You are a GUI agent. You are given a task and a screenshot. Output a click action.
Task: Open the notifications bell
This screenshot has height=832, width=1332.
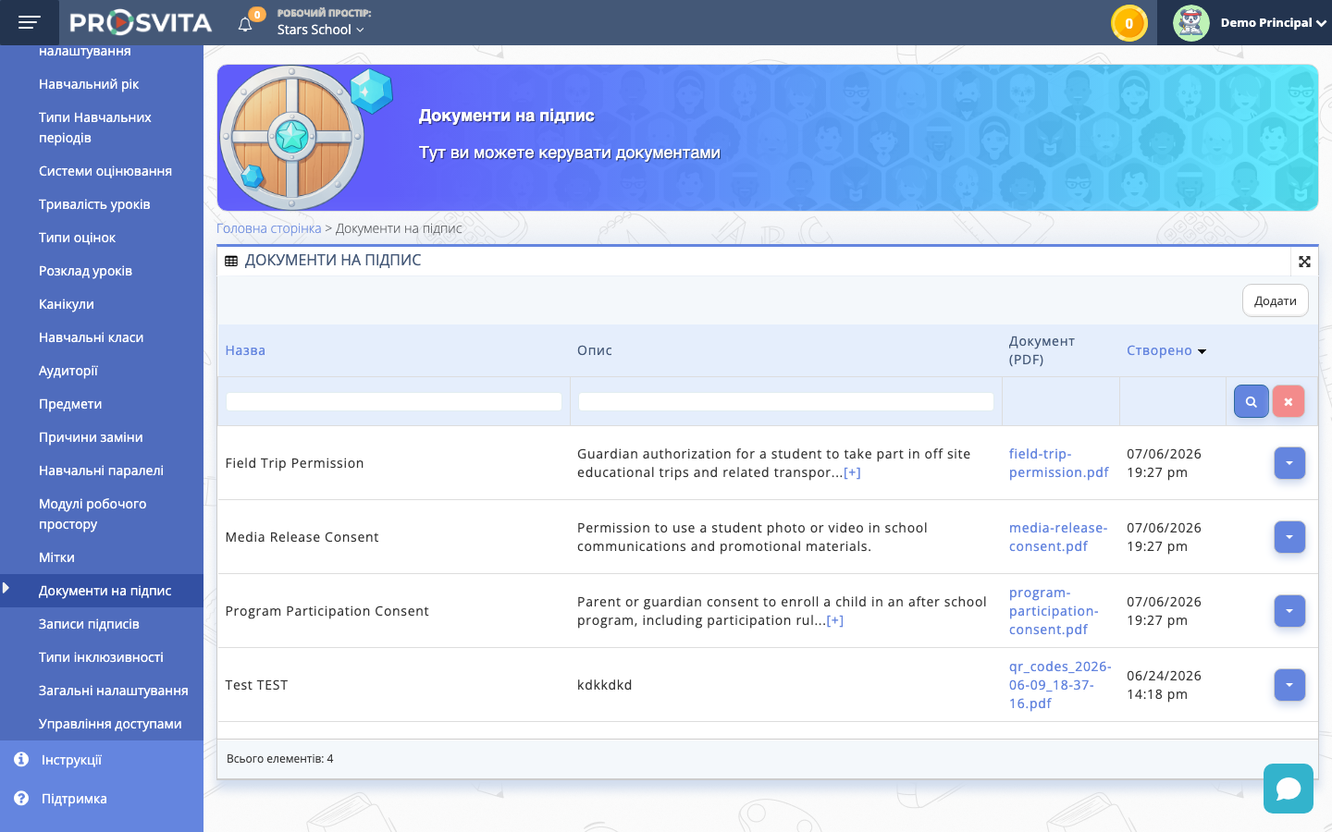click(245, 24)
